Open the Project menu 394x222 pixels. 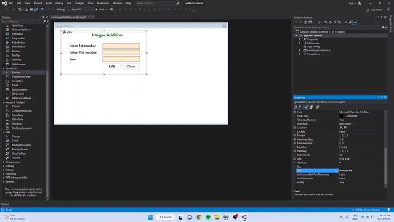(38, 3)
